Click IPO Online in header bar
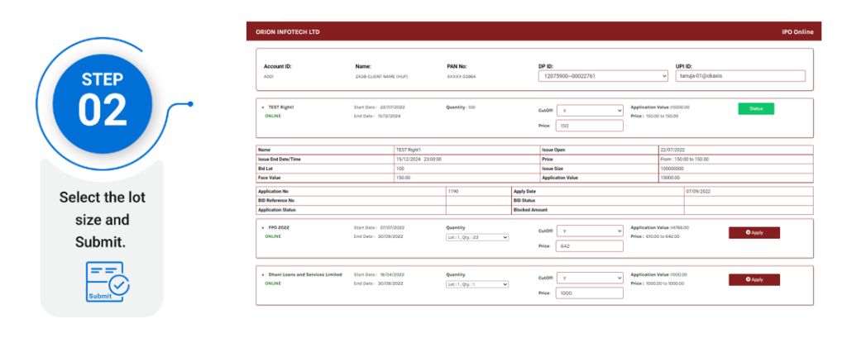847x362 pixels. (797, 32)
